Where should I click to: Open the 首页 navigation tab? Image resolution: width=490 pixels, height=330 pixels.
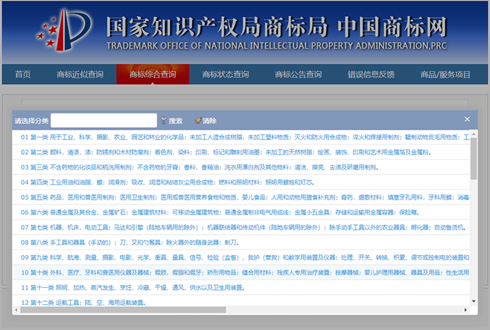23,74
